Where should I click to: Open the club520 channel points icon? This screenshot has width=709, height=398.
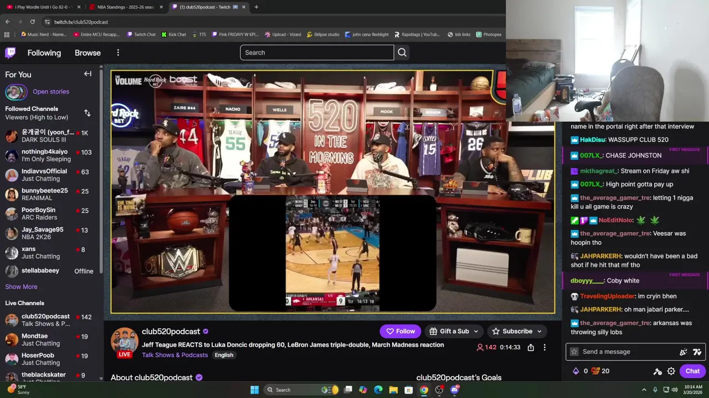595,371
